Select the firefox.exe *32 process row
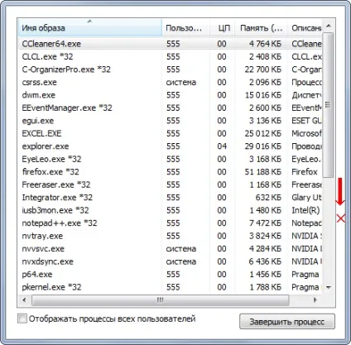 click(171, 172)
